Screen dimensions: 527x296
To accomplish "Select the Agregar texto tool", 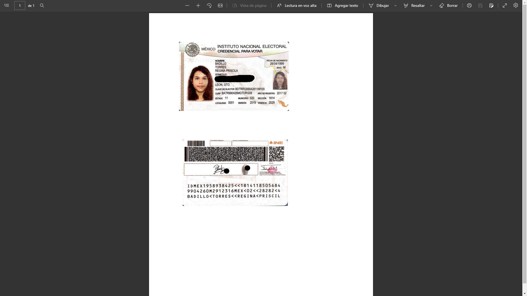I will (343, 5).
